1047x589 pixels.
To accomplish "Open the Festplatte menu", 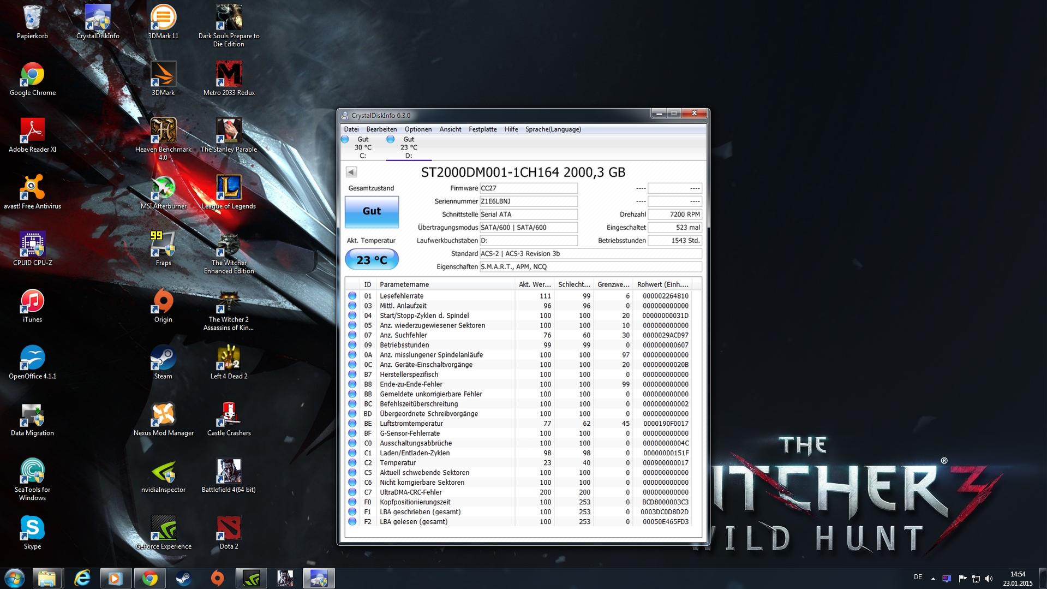I will point(483,129).
